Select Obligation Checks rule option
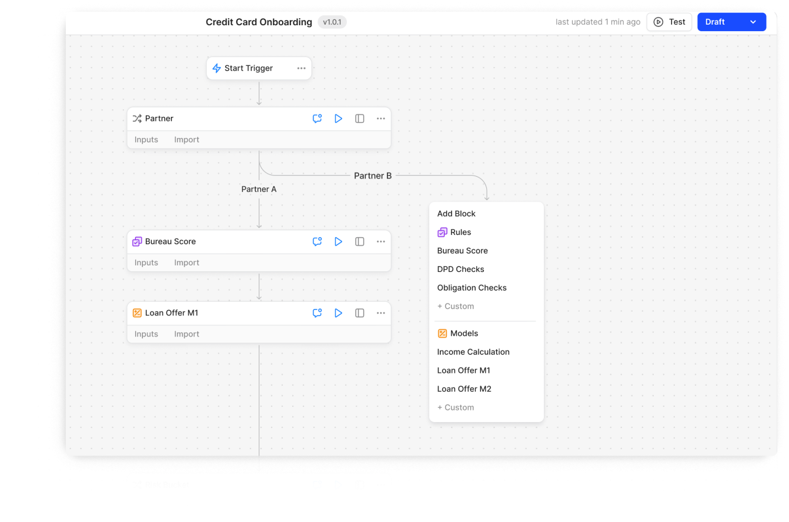Image resolution: width=789 pixels, height=522 pixels. pos(472,288)
